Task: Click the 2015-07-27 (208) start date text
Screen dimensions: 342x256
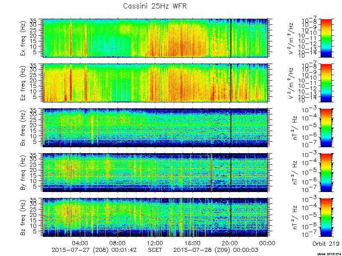Action: [80, 250]
